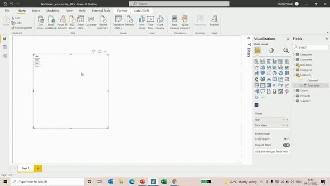Open get more visuals ellipsis
330x186 pixels.
coord(262,97)
